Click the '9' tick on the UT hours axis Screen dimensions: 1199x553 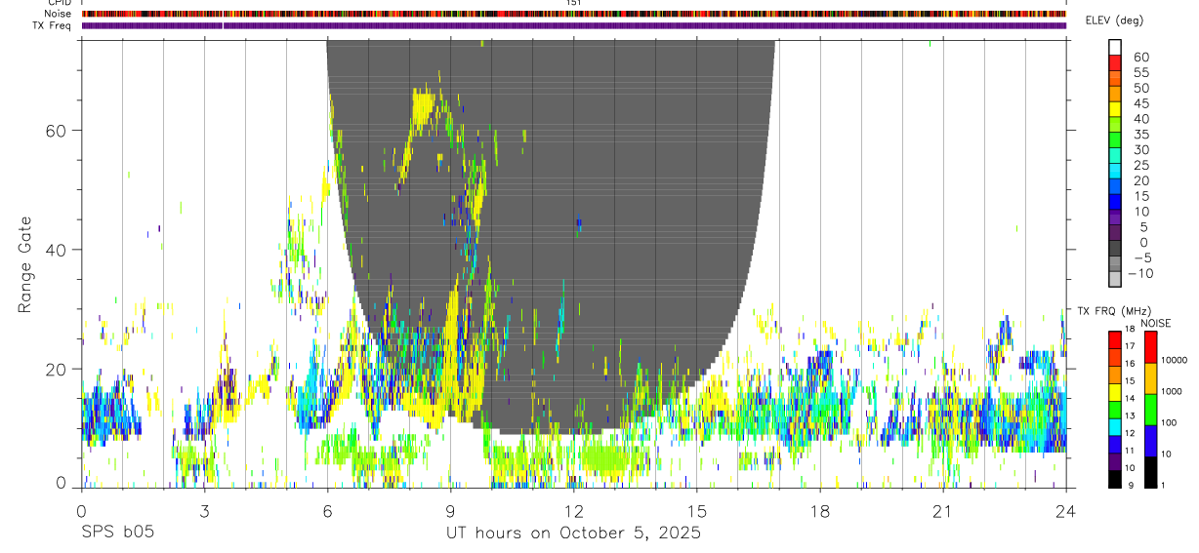[451, 510]
